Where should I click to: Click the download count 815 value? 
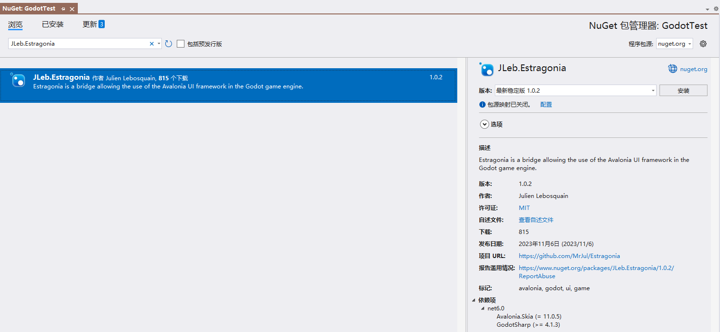524,232
